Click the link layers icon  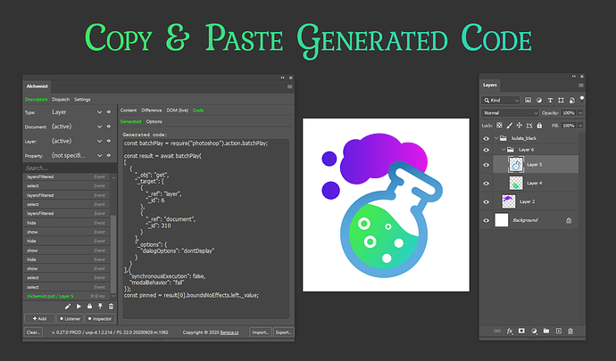coord(497,332)
